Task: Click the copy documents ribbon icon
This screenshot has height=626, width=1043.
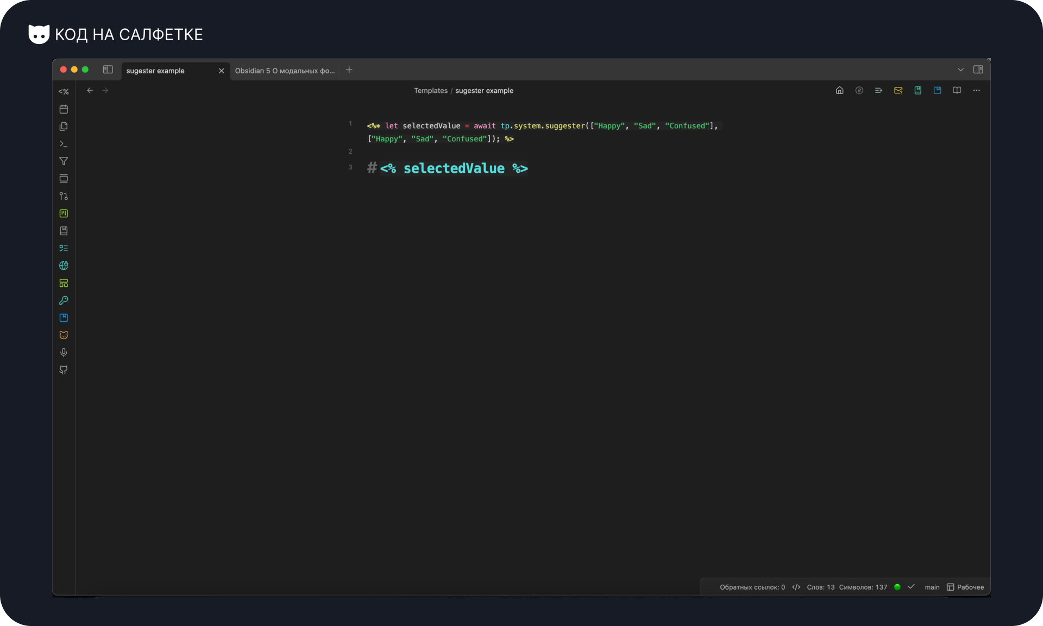Action: pyautogui.click(x=64, y=127)
